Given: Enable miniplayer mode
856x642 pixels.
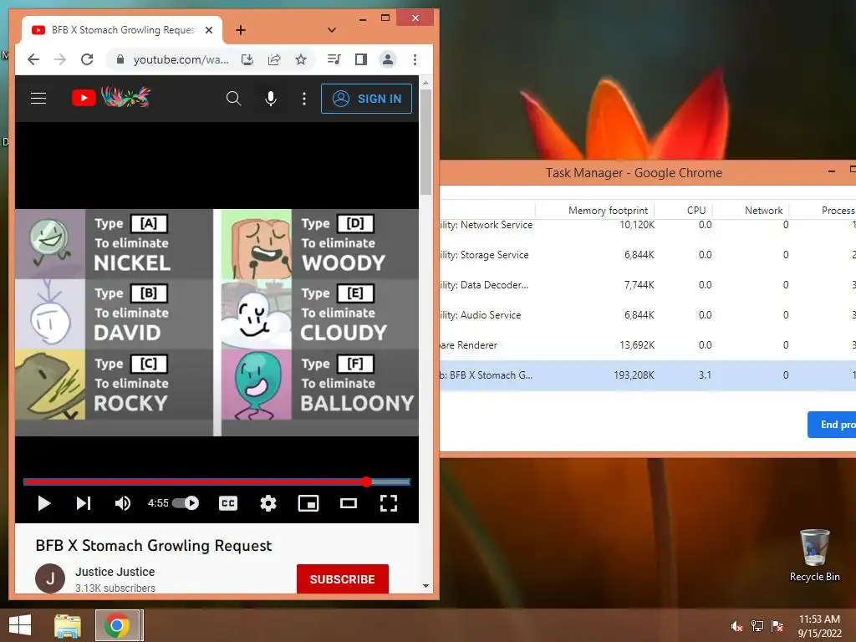Looking at the screenshot, I should click(x=308, y=503).
